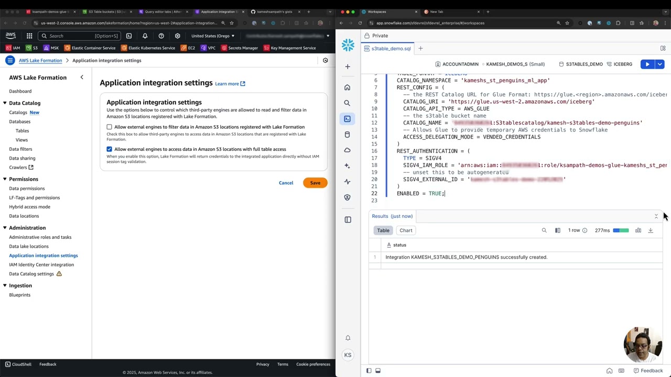Uncheck external engines full table access checkbox

tap(109, 149)
